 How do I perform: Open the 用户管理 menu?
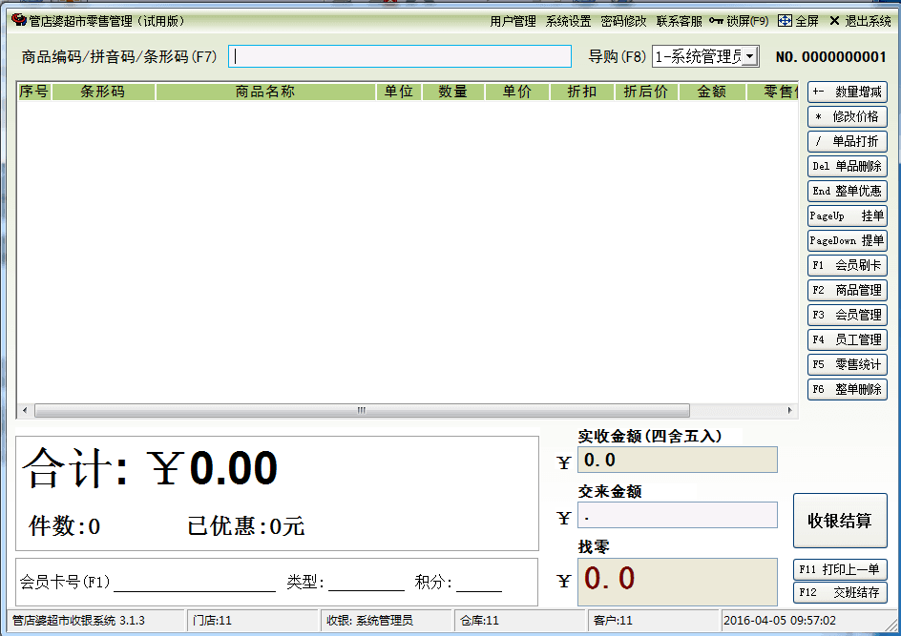[x=513, y=21]
